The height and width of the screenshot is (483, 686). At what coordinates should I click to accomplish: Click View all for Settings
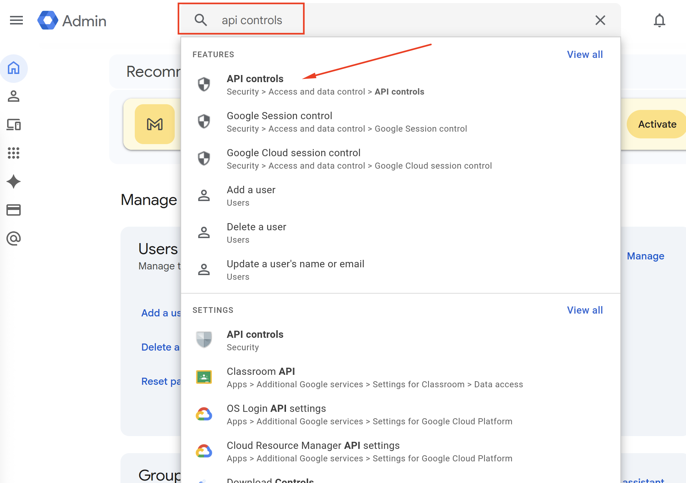coord(585,310)
